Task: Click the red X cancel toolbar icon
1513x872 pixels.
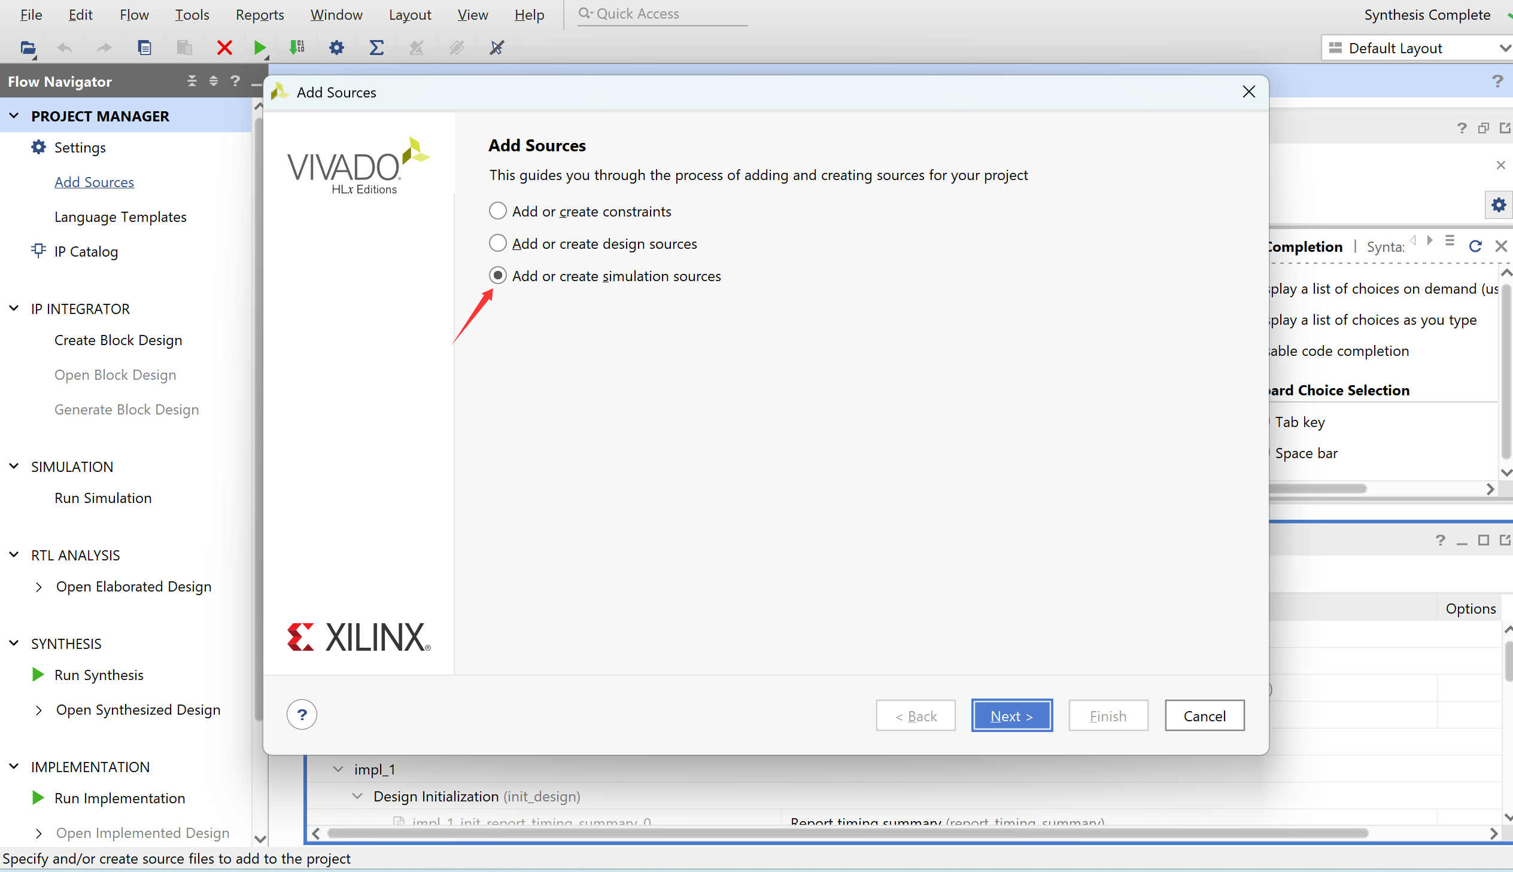Action: pos(224,47)
